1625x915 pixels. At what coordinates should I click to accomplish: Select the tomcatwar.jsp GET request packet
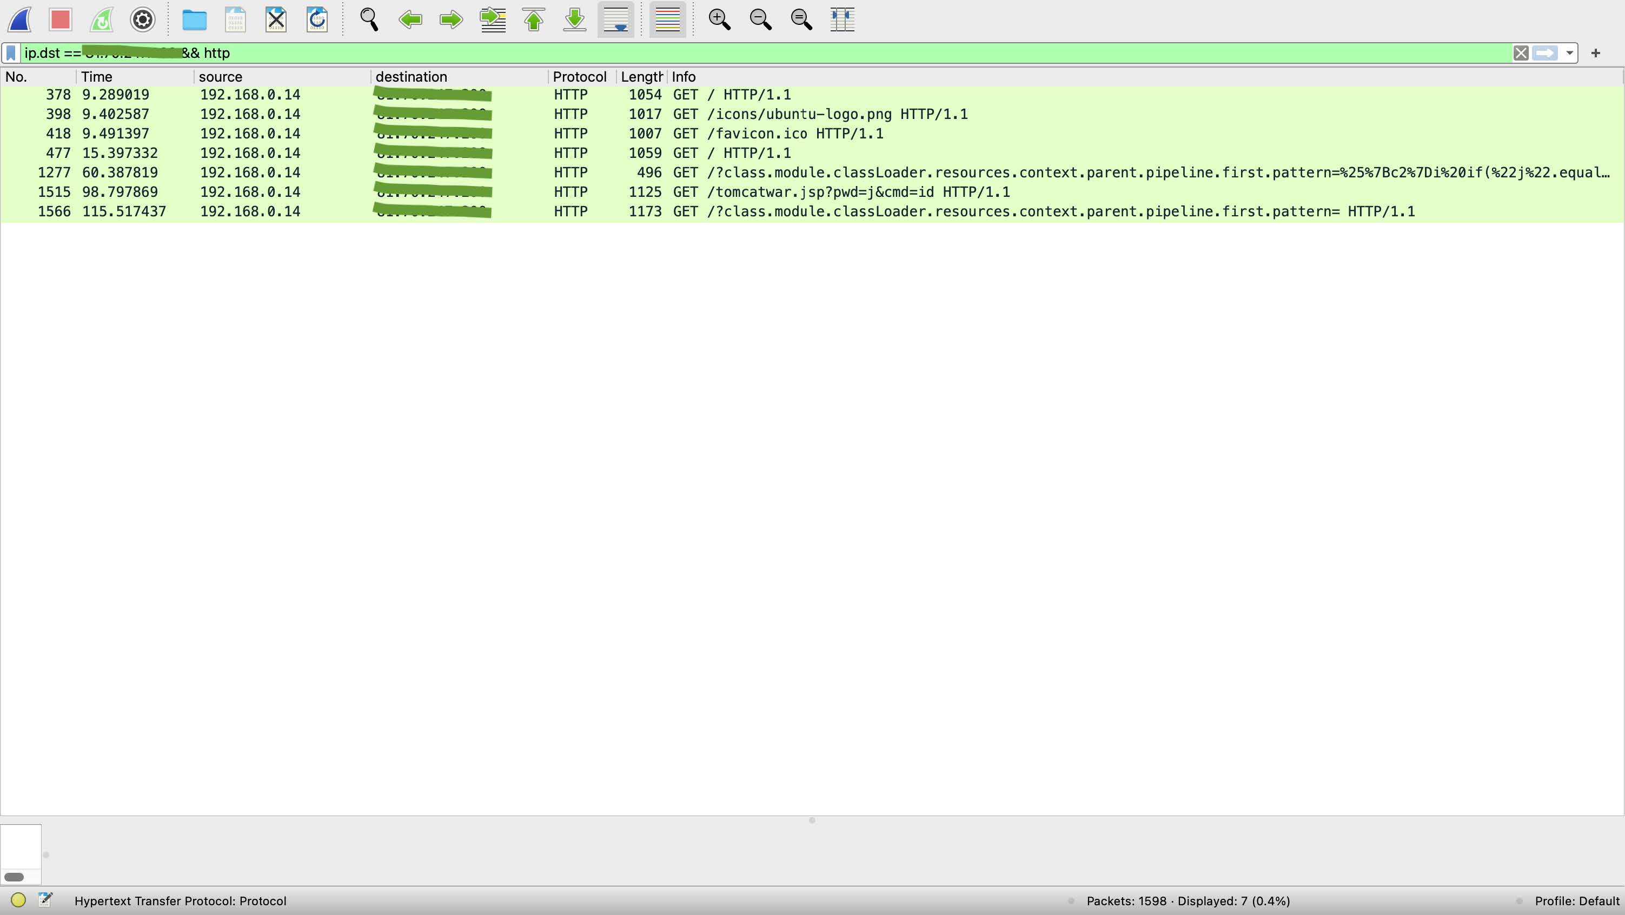(812, 192)
